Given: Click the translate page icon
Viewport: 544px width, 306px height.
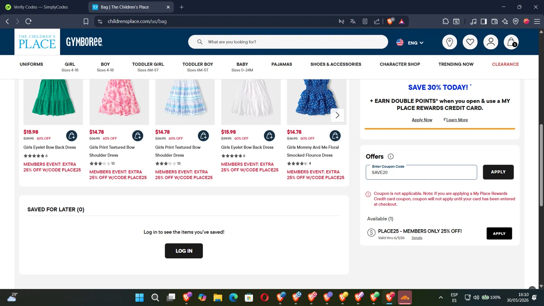Looking at the screenshot, I should (x=353, y=21).
